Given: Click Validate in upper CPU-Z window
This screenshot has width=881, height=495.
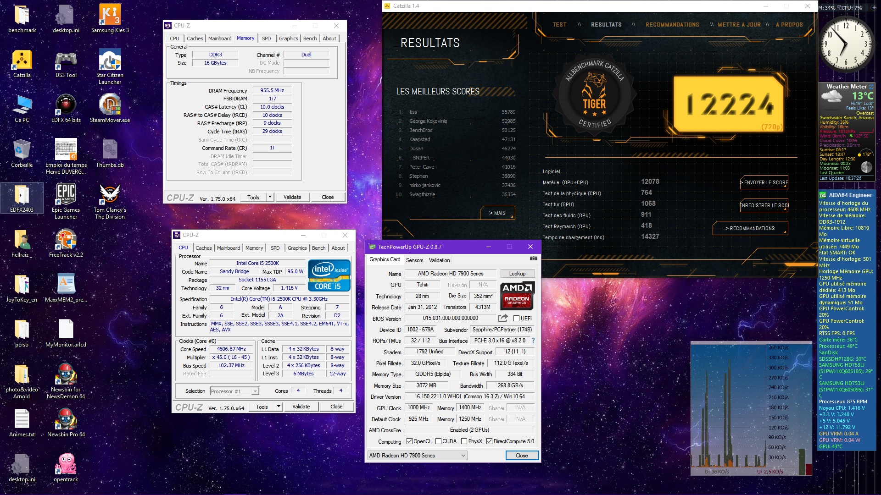Looking at the screenshot, I should (292, 197).
